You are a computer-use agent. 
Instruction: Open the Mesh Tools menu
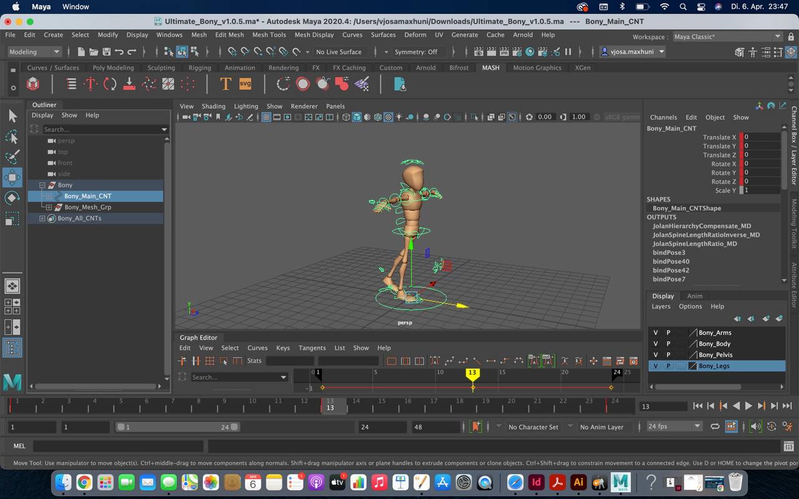point(269,35)
